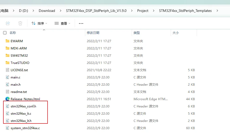Click date 2021/10/8 22:22 of LICENSE.txt
This screenshot has height=139, width=230.
pyautogui.click(x=99, y=70)
